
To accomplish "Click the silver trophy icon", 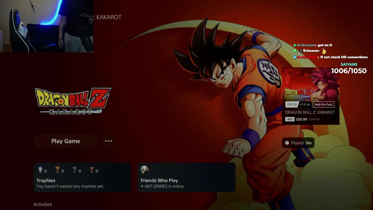I will point(75,170).
